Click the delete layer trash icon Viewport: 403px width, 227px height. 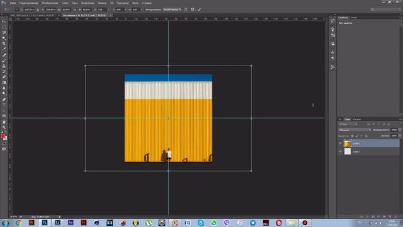click(395, 217)
